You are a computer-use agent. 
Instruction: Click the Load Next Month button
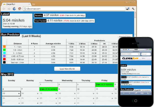67,69
